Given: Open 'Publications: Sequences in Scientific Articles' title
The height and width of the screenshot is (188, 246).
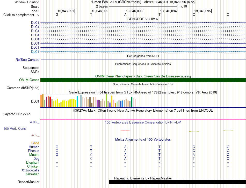Looking at the screenshot, I should tap(143, 64).
